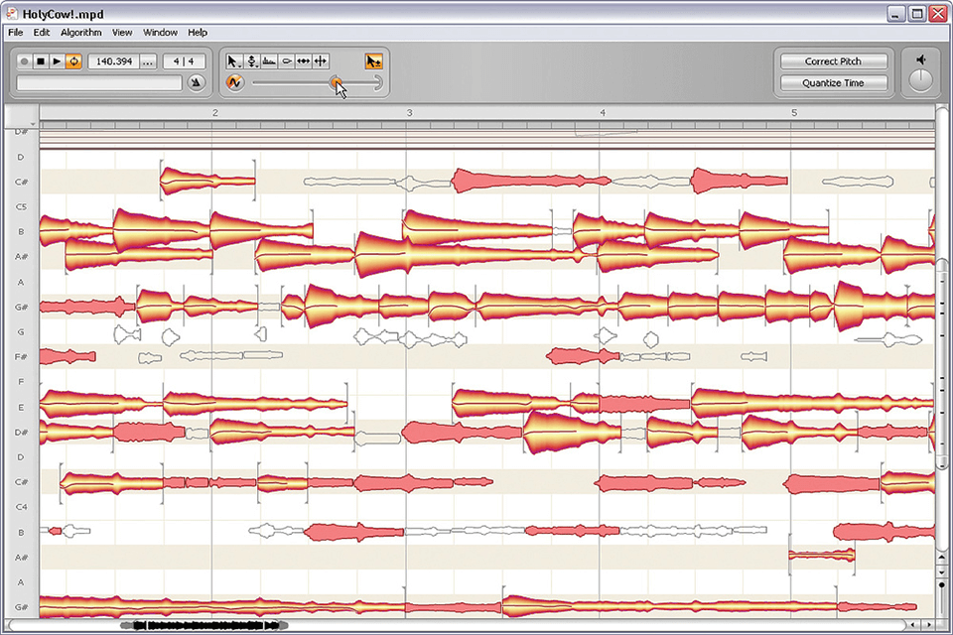The height and width of the screenshot is (635, 953).
Task: Open the View menu
Action: pos(121,32)
